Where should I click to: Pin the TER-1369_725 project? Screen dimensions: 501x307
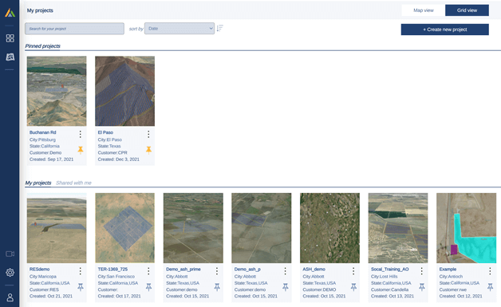coord(149,287)
